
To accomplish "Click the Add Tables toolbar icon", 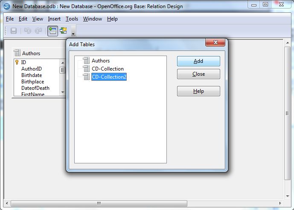I will [53, 31].
